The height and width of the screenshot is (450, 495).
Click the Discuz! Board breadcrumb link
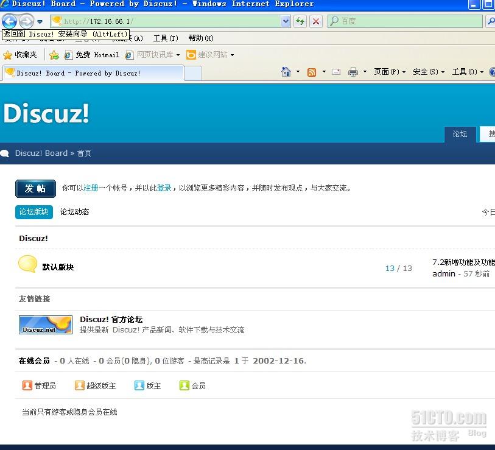point(41,153)
